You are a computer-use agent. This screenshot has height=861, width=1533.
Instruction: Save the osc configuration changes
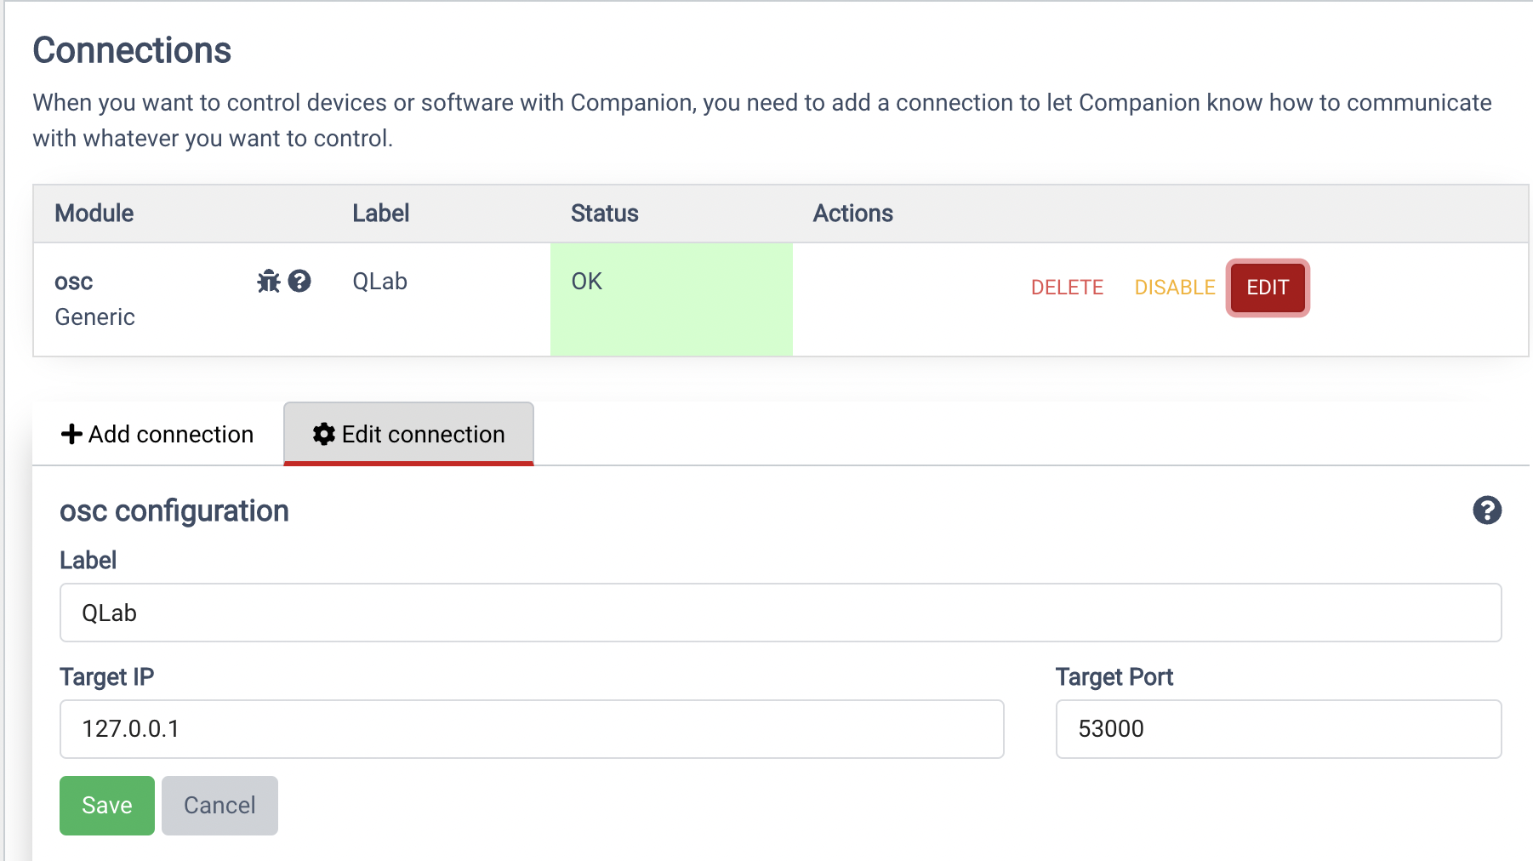(x=106, y=805)
